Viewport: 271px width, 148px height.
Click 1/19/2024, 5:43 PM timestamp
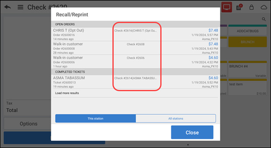(x=205, y=49)
